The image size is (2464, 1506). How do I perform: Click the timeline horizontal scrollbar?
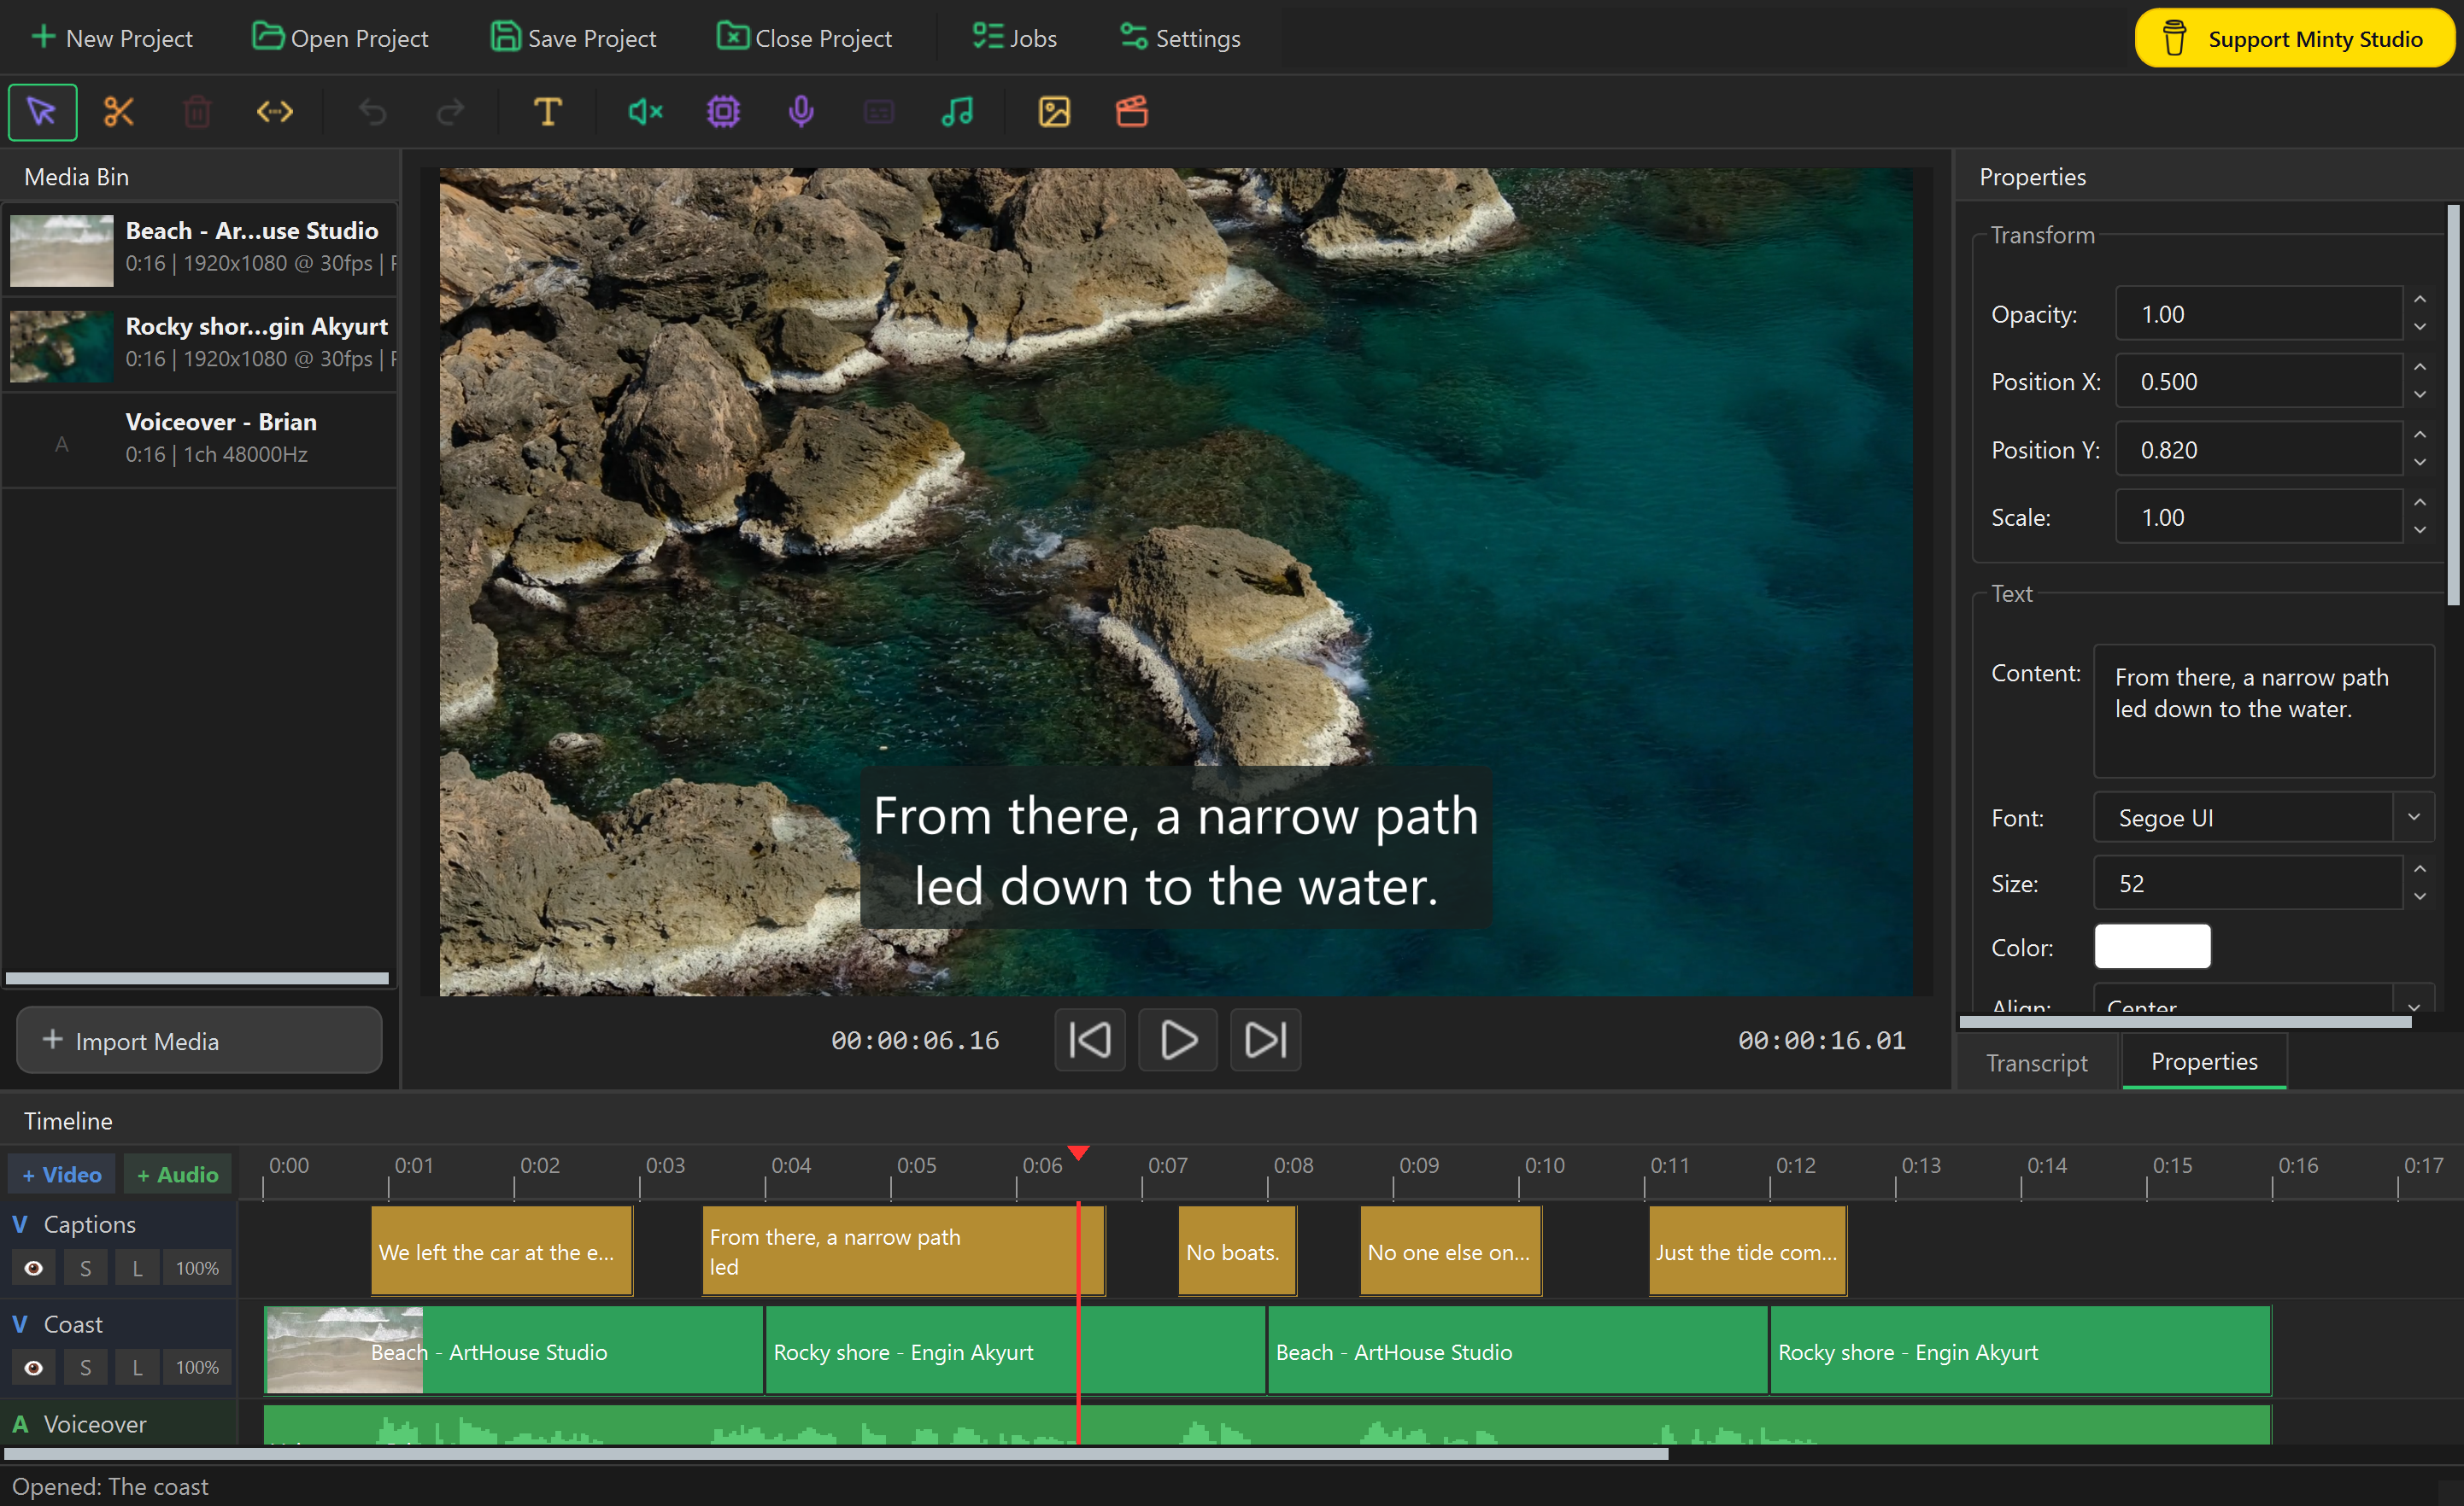coord(837,1454)
